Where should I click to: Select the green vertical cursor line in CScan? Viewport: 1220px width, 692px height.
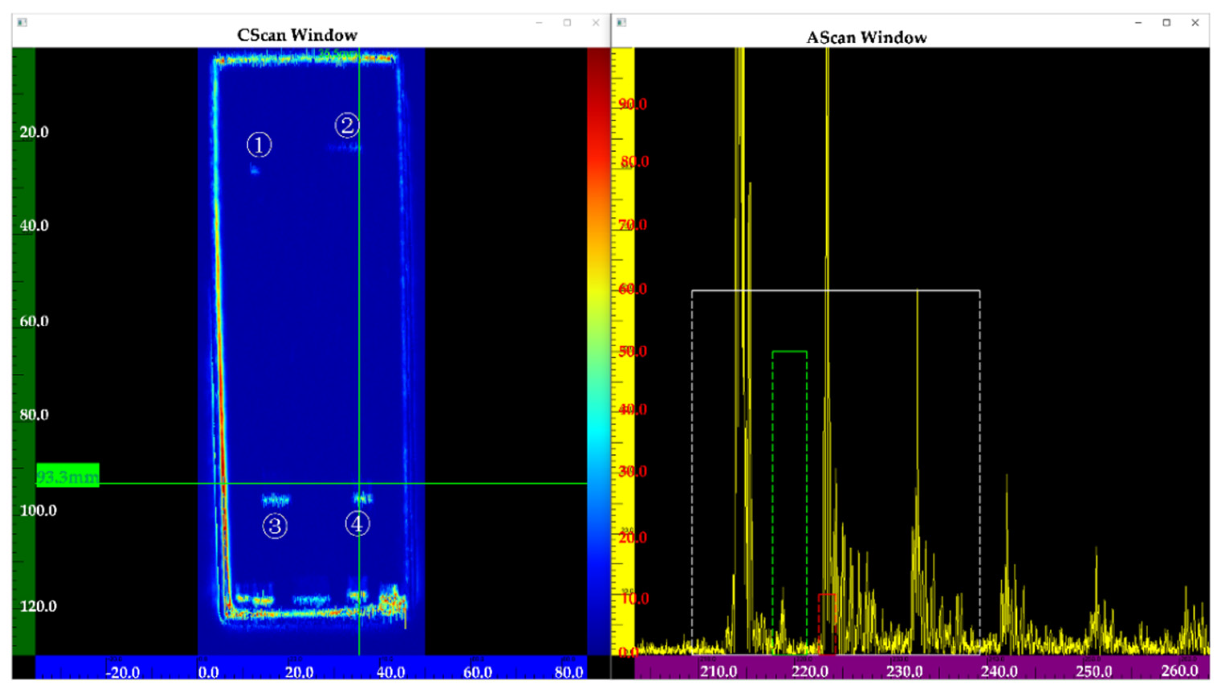click(359, 351)
